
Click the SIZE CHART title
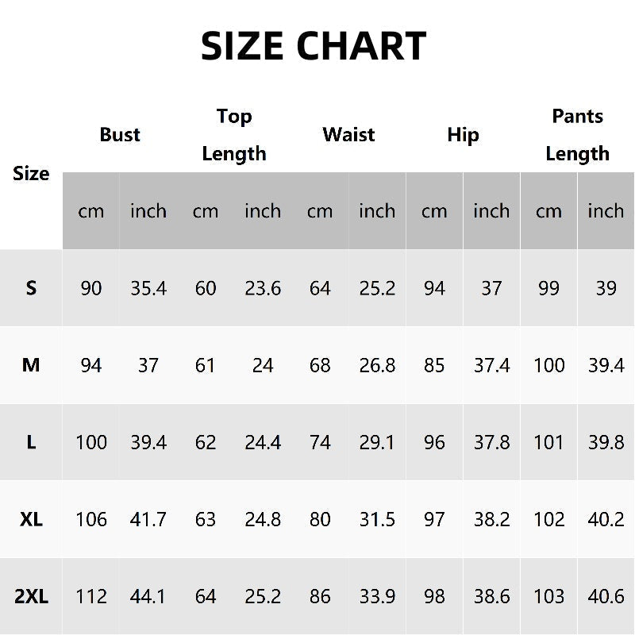pos(314,46)
